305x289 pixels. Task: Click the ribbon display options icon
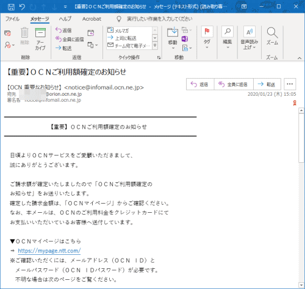pos(244,7)
